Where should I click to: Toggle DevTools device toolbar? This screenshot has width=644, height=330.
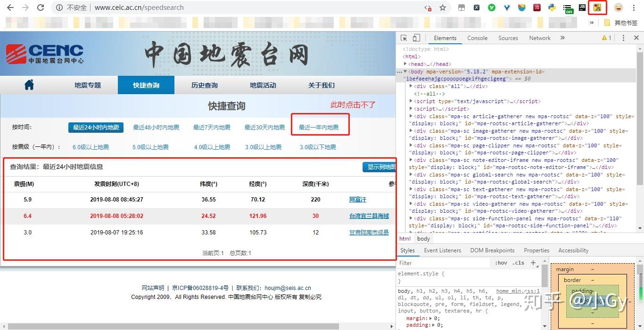[416, 38]
